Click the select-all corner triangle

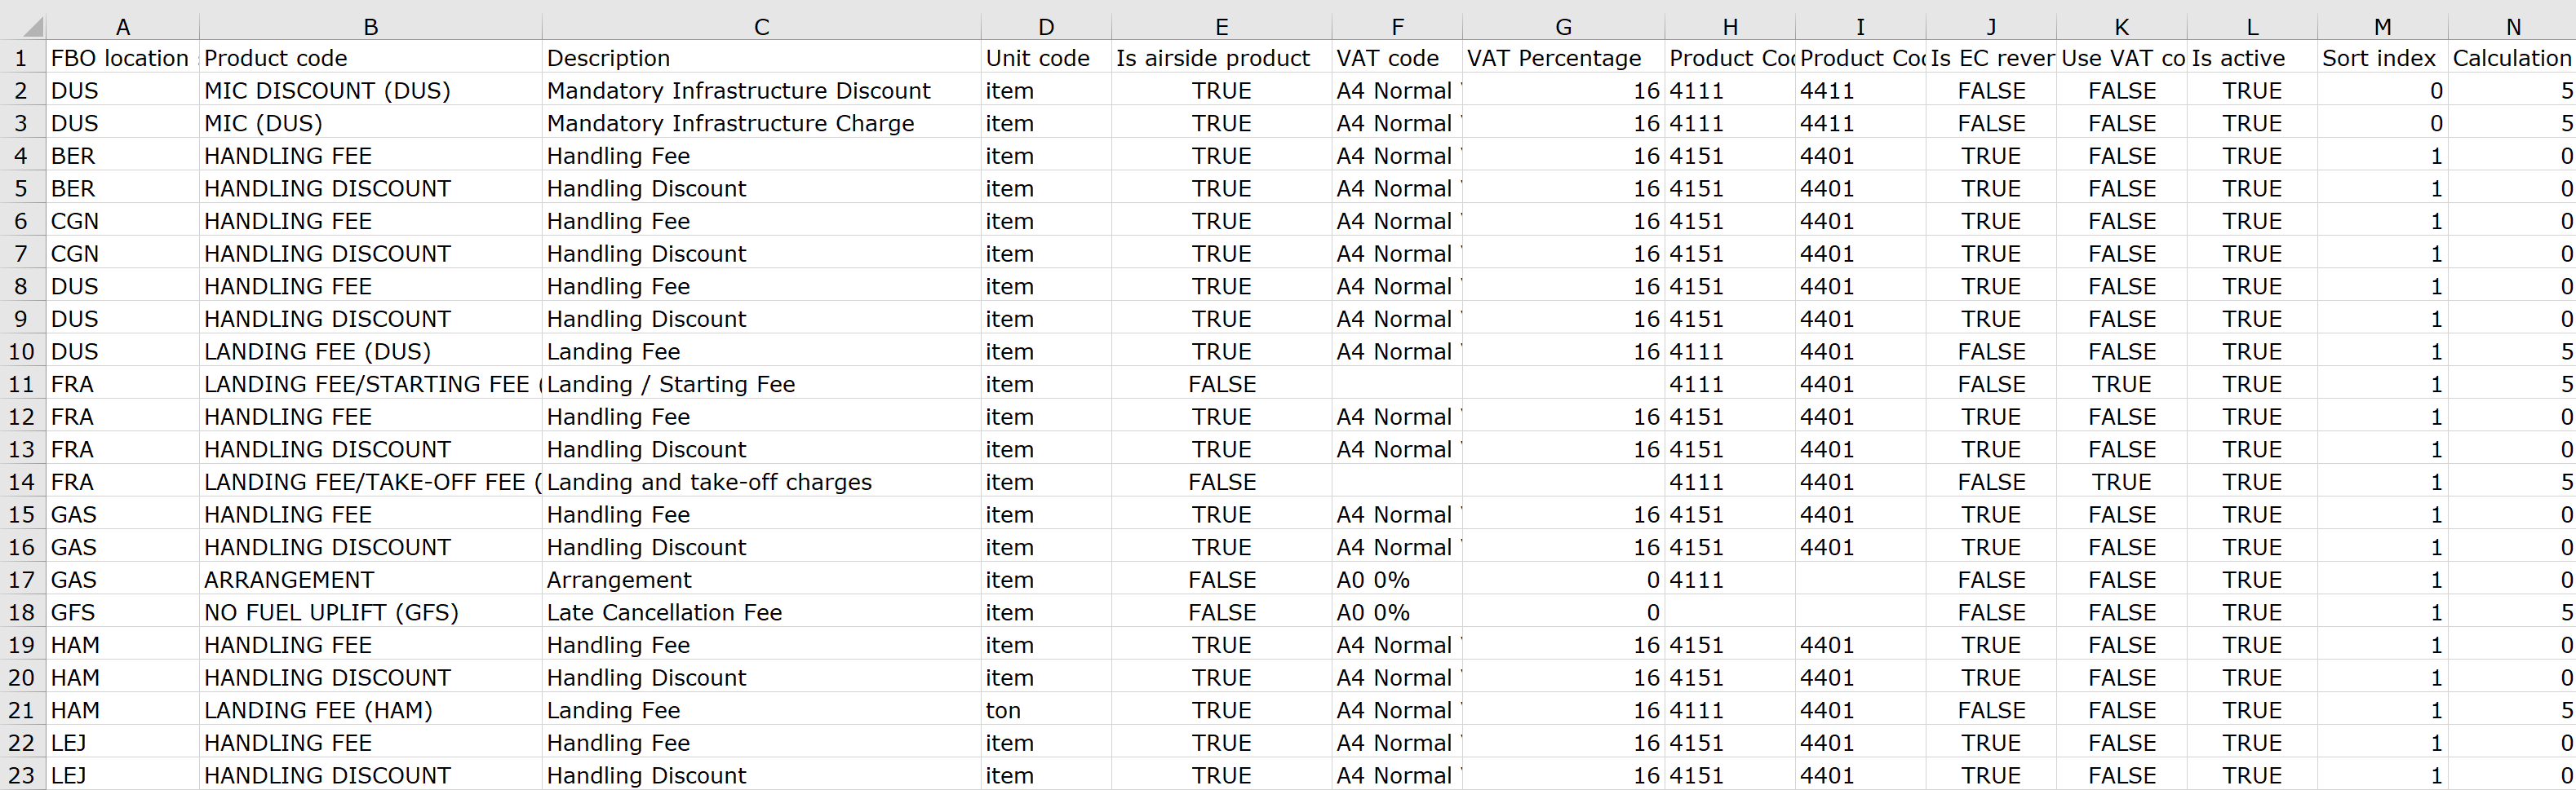22,26
